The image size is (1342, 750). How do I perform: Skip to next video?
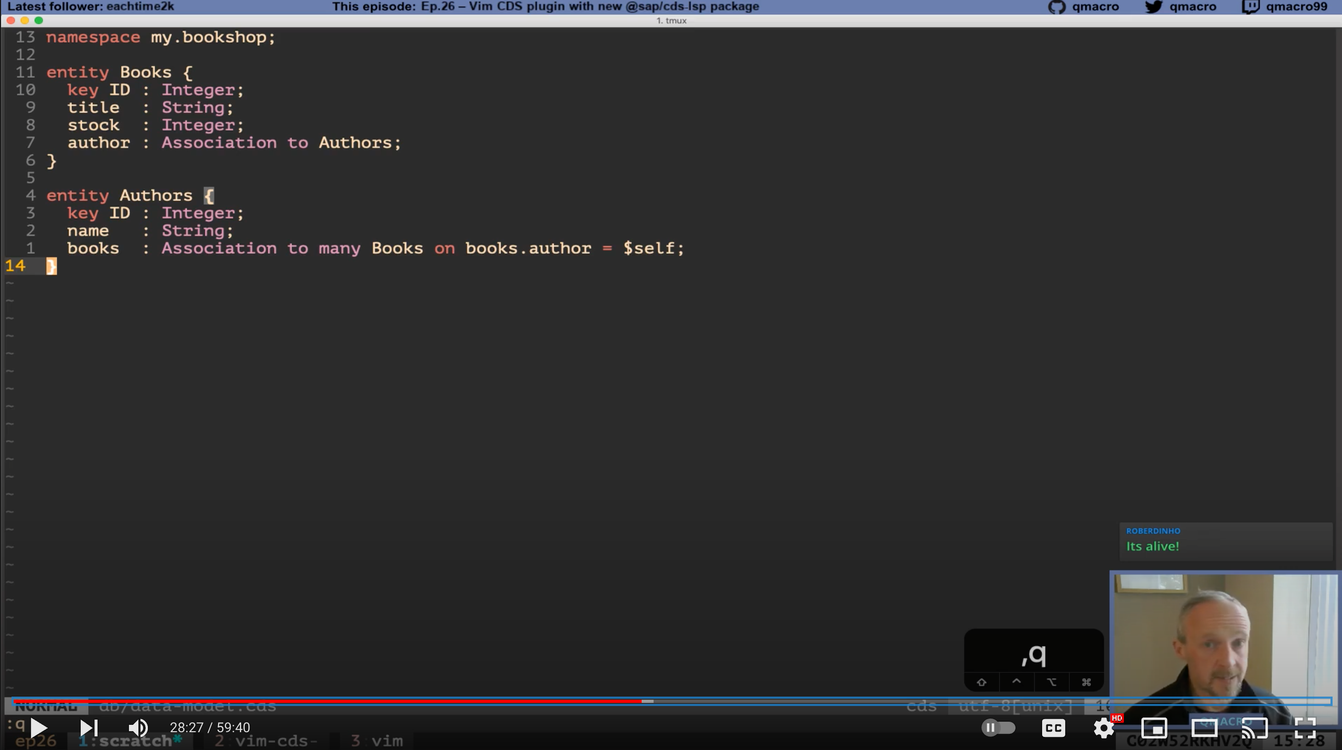tap(89, 727)
